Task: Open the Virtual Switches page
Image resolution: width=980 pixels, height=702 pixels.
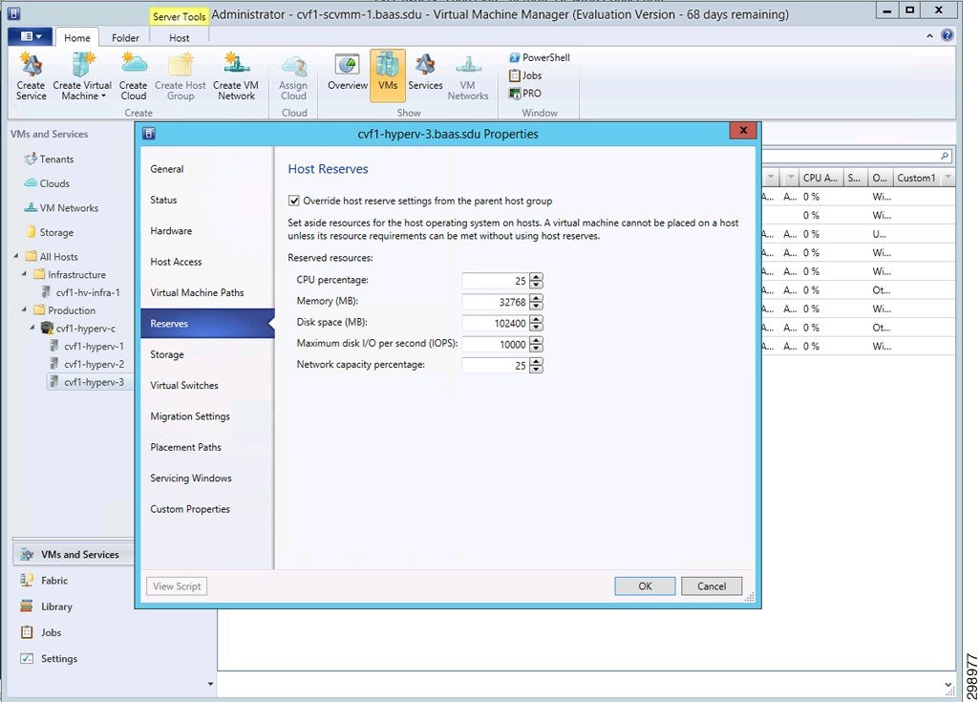Action: pyautogui.click(x=207, y=386)
